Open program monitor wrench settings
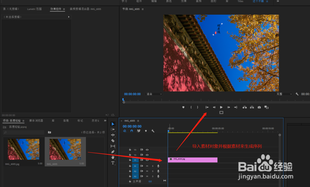The image size is (310, 187). pyautogui.click(x=297, y=94)
